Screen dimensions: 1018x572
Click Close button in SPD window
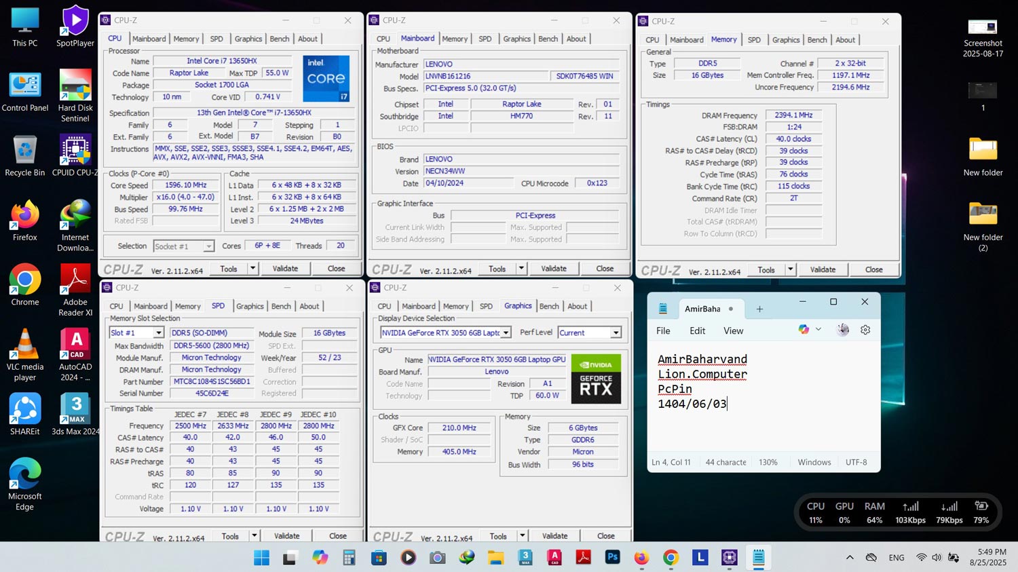pyautogui.click(x=338, y=536)
